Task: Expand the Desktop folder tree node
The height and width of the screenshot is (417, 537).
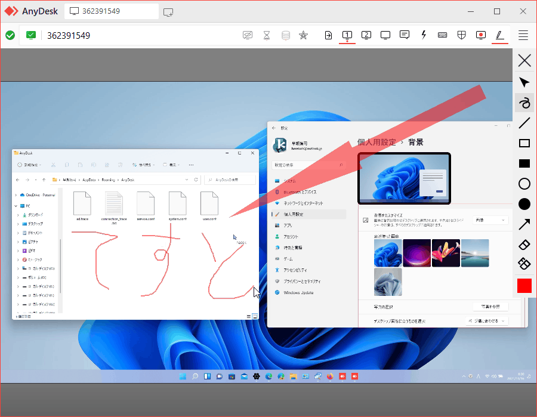Action: point(18,224)
